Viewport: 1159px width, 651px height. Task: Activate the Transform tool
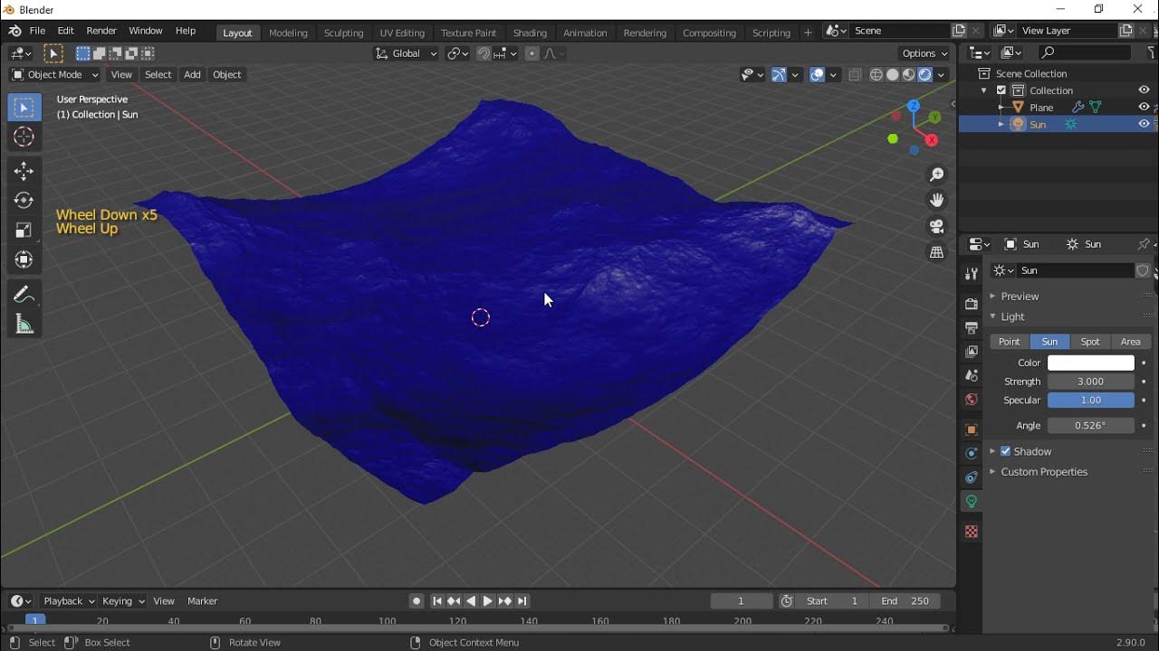[24, 260]
